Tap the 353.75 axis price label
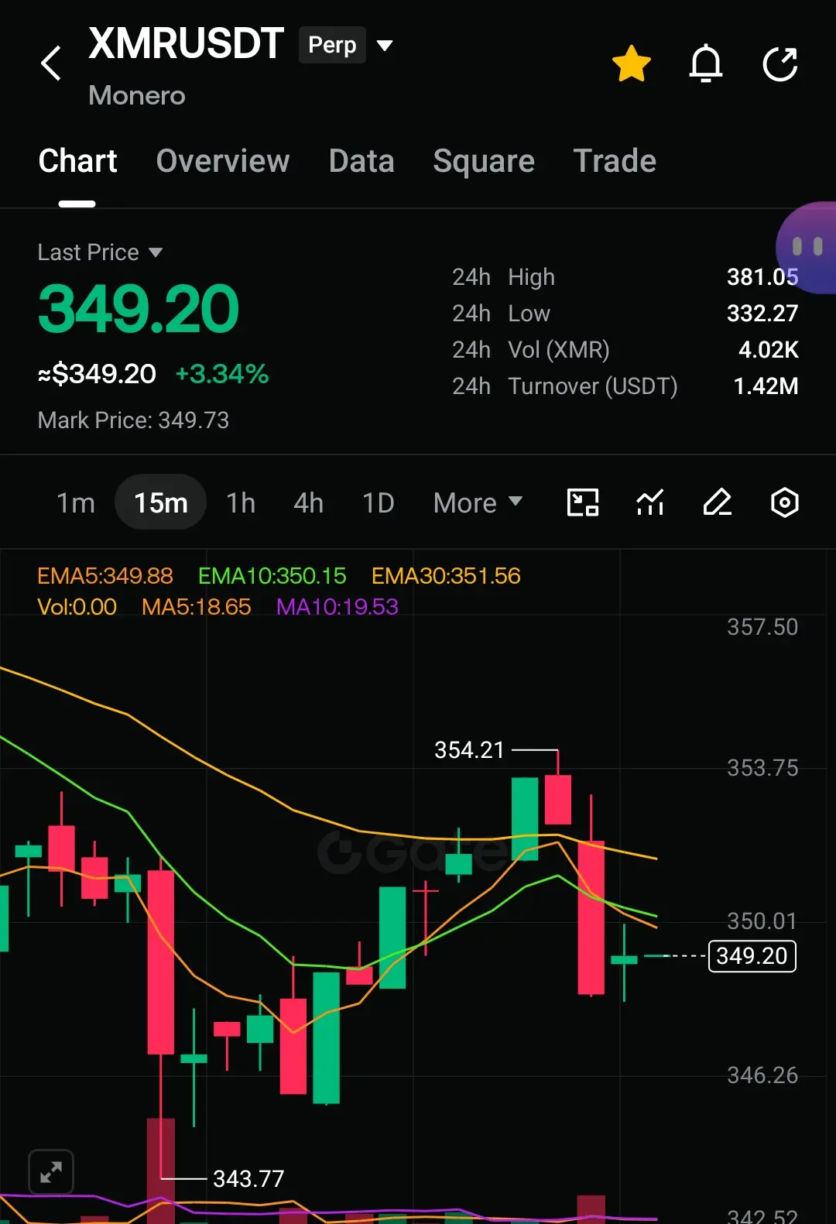The height and width of the screenshot is (1224, 836). 762,768
